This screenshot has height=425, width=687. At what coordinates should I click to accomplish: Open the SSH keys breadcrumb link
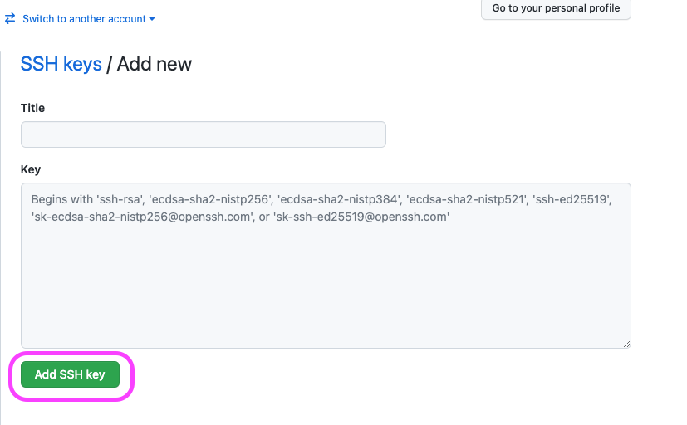point(61,64)
